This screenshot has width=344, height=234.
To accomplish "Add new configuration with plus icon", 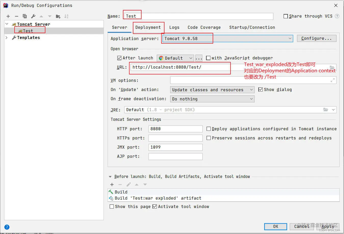I will pyautogui.click(x=8, y=16).
